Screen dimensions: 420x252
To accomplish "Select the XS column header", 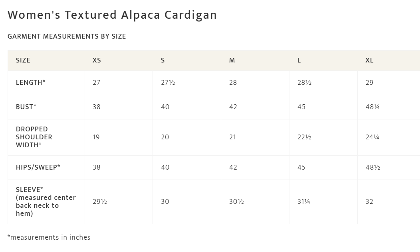I will (97, 60).
